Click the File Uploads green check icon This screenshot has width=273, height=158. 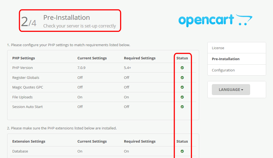point(182,97)
